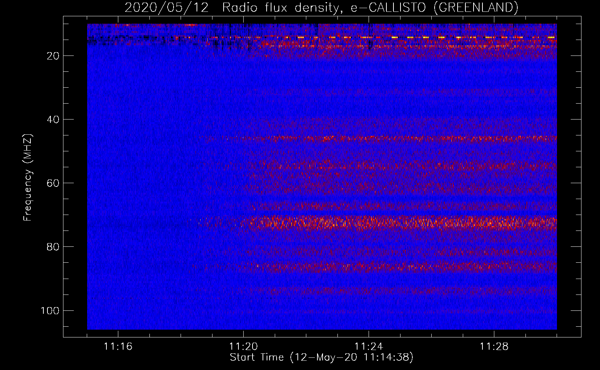600x370 pixels.
Task: Click the 11:20 time tick label
Action: 243,347
